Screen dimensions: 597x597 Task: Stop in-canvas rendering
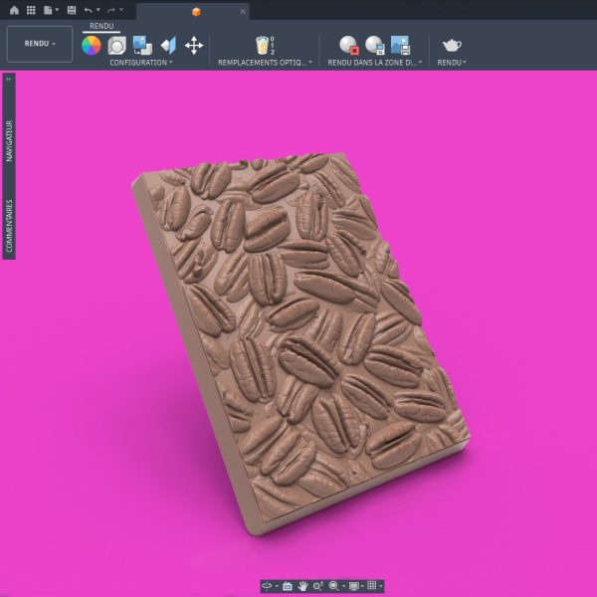pos(349,46)
